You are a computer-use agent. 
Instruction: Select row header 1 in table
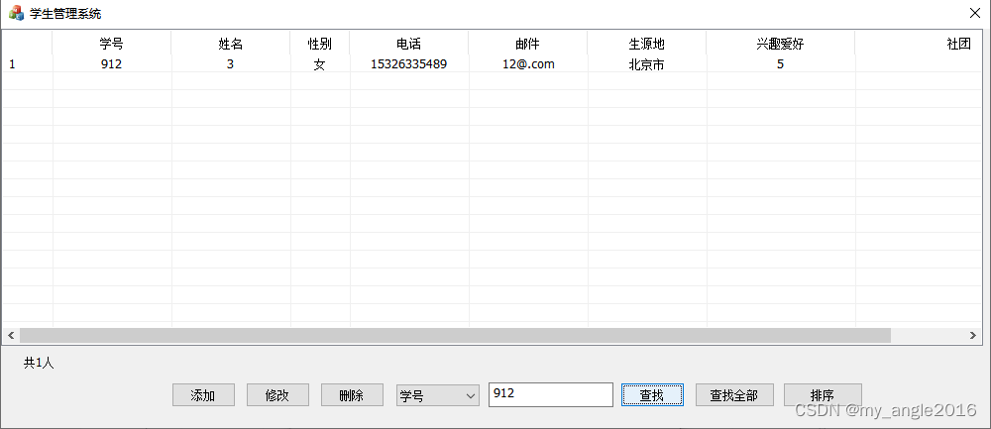[27, 63]
